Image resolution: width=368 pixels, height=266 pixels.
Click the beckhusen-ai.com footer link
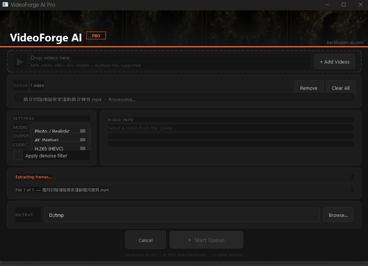click(141, 255)
